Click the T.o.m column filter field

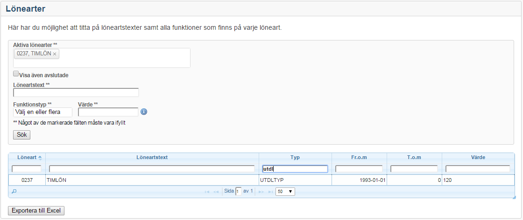click(414, 169)
